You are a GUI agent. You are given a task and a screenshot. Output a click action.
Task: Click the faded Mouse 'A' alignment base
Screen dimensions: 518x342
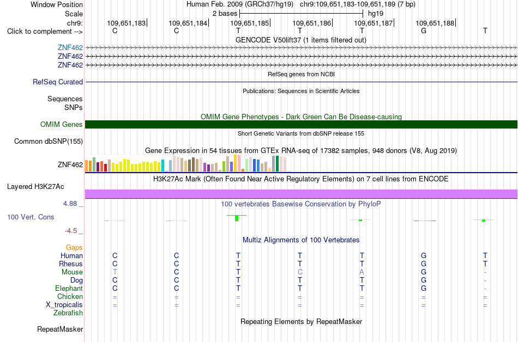click(x=362, y=272)
